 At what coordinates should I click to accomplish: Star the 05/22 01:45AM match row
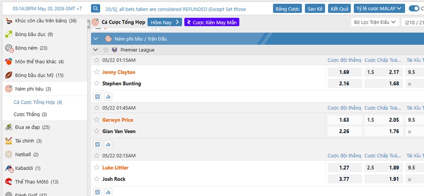97,108
